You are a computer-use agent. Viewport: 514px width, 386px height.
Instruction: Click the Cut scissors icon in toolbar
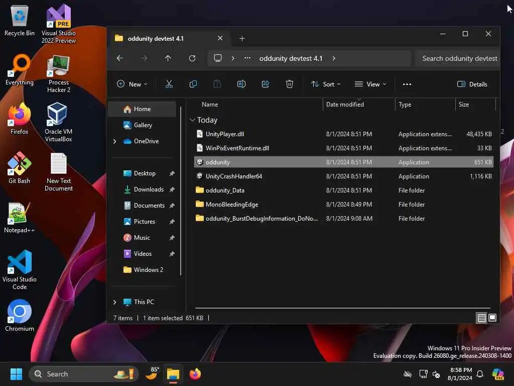click(169, 84)
